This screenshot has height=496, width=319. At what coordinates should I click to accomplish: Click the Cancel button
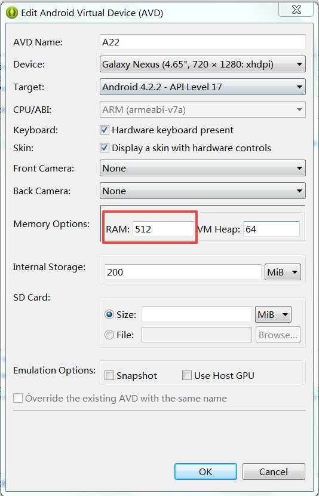[x=274, y=471]
